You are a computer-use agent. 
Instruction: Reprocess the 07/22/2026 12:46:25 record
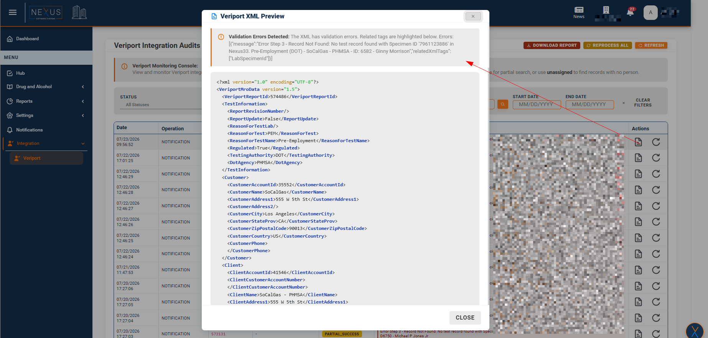[x=656, y=238]
